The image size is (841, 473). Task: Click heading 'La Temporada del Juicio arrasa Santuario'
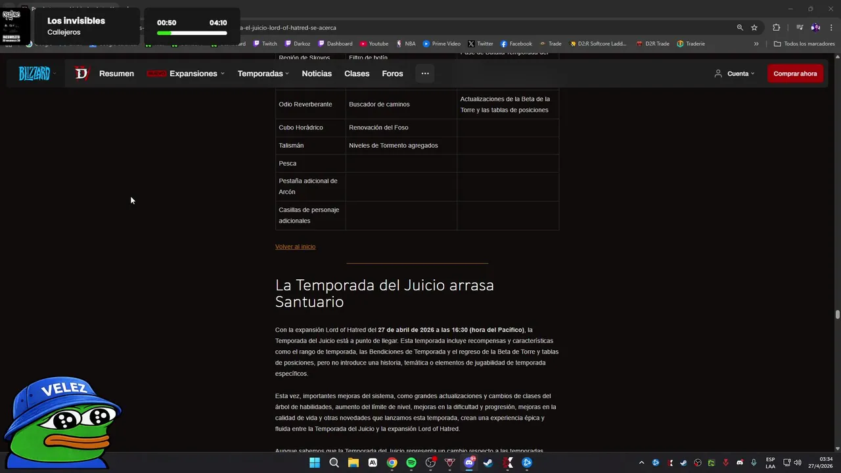click(384, 293)
